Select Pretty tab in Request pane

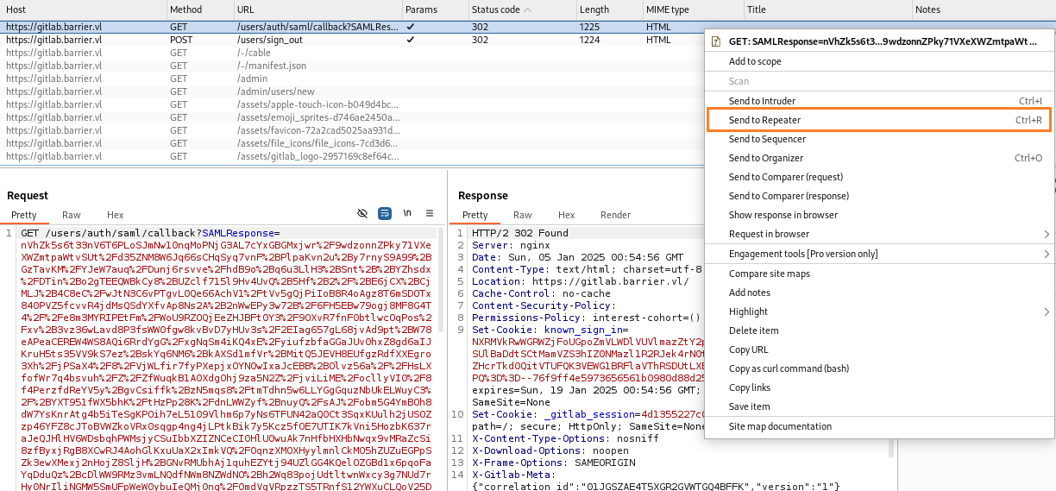(x=24, y=215)
